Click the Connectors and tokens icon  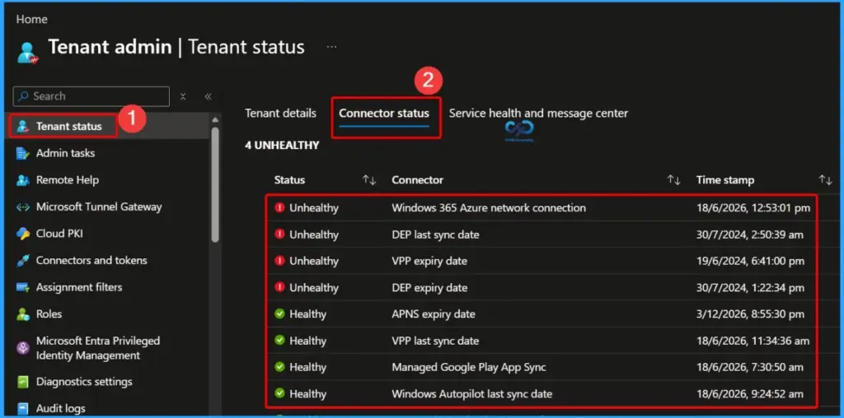coord(22,261)
